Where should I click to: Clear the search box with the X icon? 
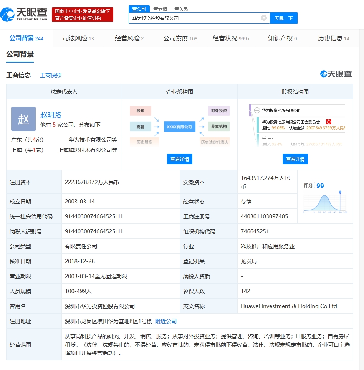pos(264,18)
